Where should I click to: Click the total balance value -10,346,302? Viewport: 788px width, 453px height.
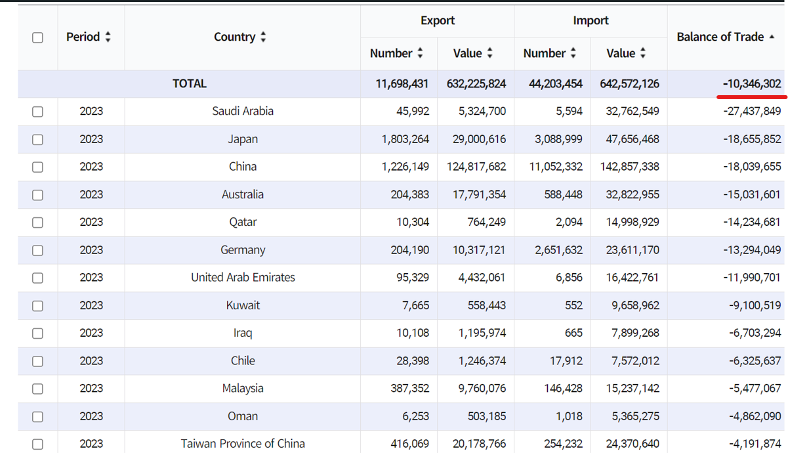[752, 84]
